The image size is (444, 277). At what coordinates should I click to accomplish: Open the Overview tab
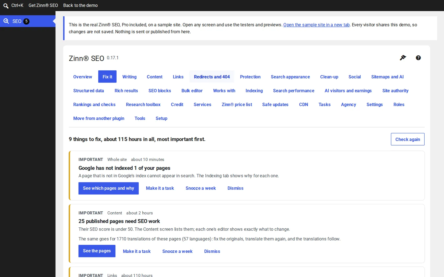[83, 77]
